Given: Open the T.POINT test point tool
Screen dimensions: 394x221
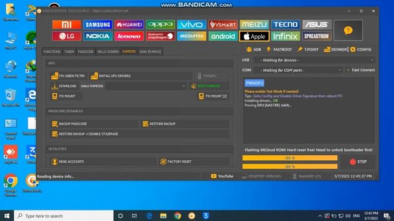Looking at the screenshot, I should (x=308, y=50).
